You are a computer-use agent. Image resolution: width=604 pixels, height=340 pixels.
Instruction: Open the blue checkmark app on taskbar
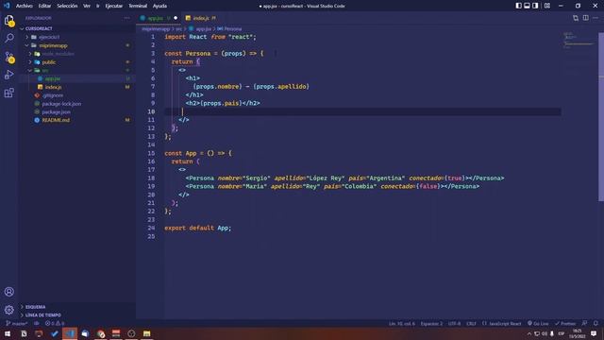tap(55, 333)
